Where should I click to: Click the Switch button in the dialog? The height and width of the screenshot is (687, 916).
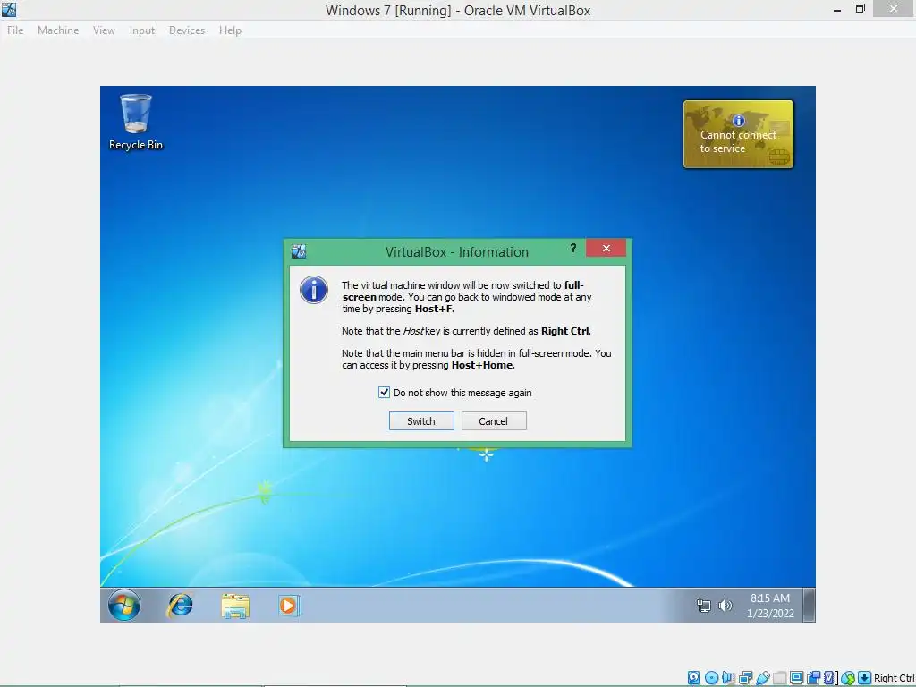tap(421, 421)
